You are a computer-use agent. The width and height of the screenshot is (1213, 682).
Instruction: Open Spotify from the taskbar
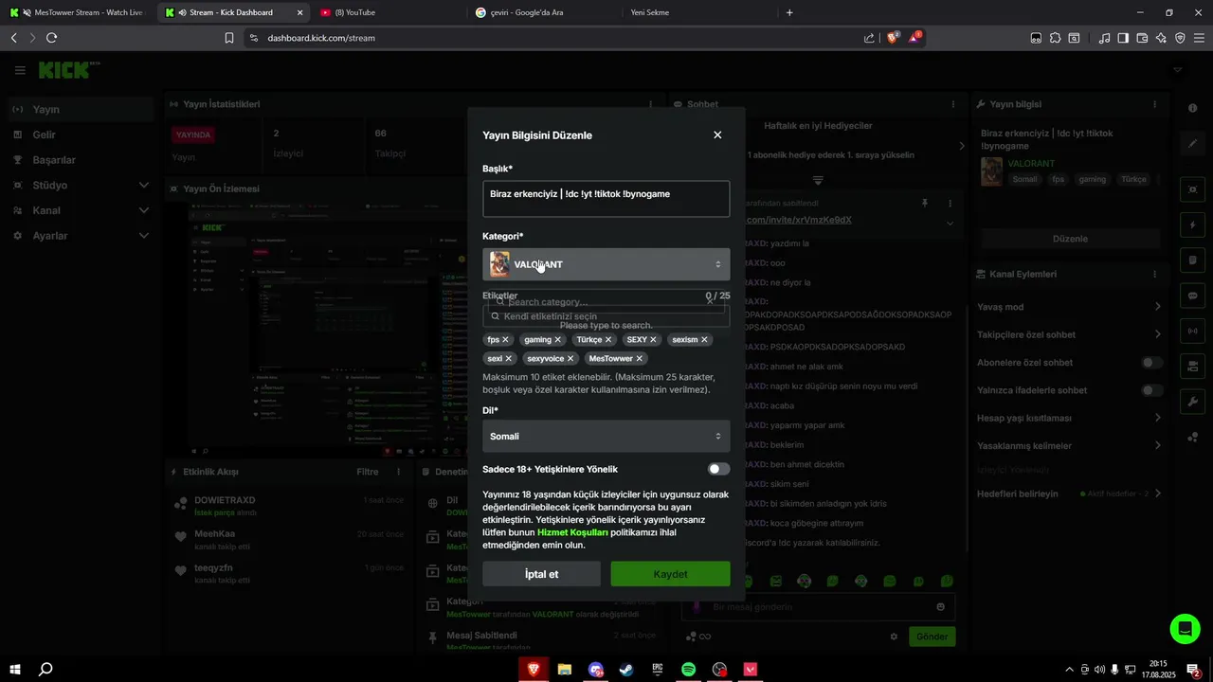click(689, 670)
